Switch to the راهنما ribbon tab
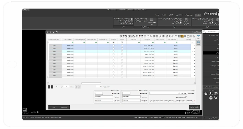The height and width of the screenshot is (129, 243). (157, 15)
